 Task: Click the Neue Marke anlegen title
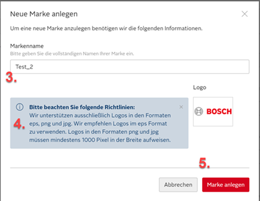[44, 14]
